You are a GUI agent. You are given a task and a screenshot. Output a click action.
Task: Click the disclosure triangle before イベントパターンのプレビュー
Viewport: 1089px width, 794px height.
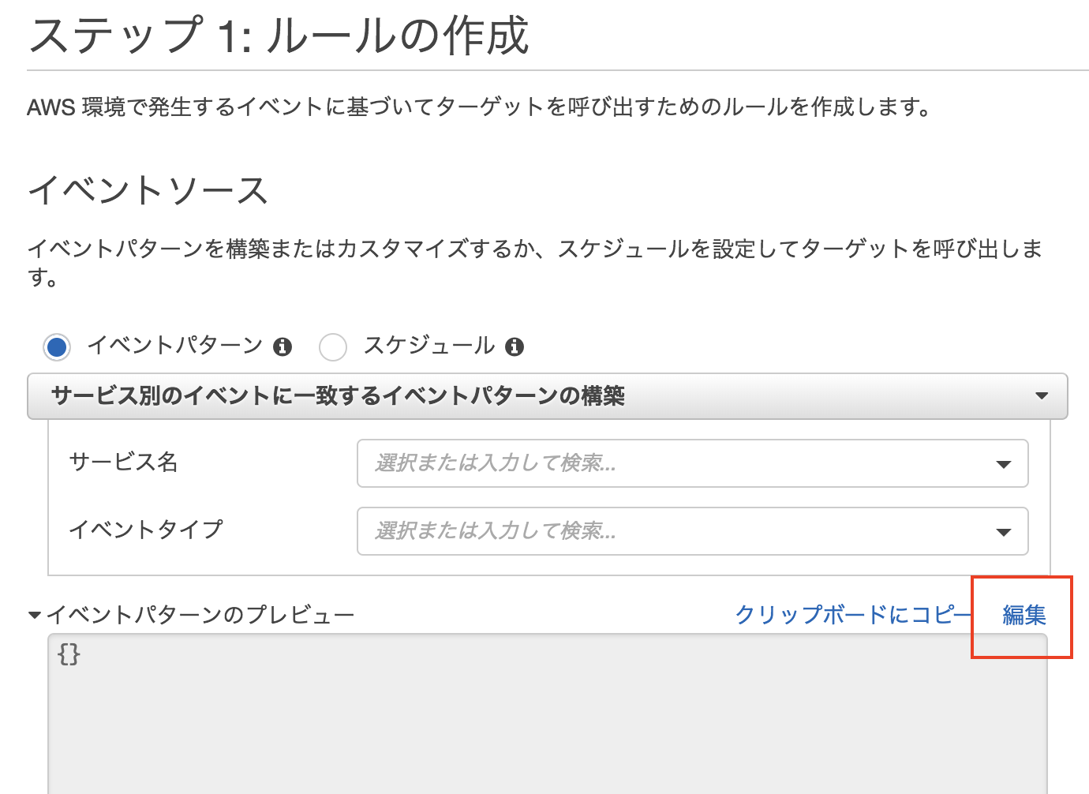33,612
